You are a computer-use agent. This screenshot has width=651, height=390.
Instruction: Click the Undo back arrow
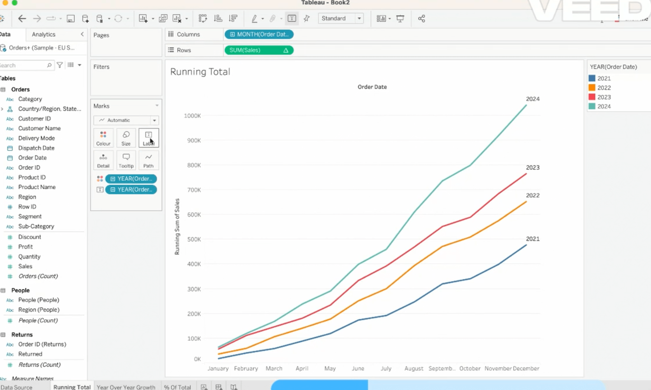tap(22, 18)
